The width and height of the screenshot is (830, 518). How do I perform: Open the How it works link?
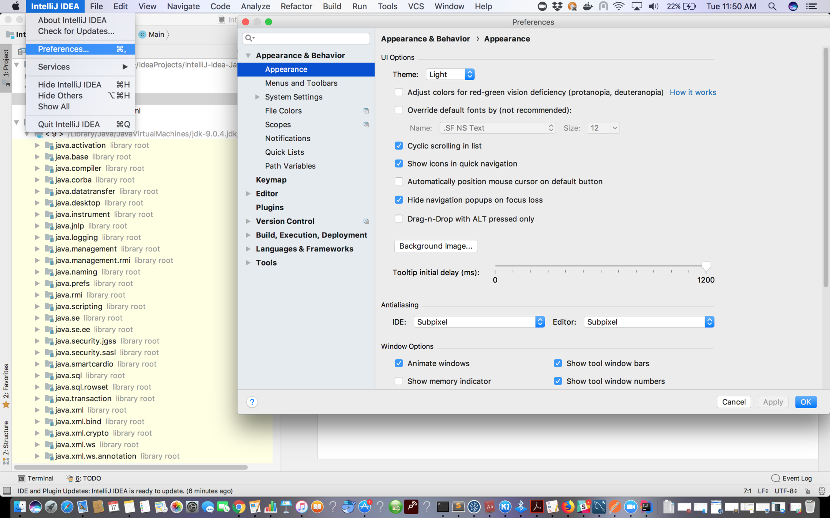click(692, 92)
